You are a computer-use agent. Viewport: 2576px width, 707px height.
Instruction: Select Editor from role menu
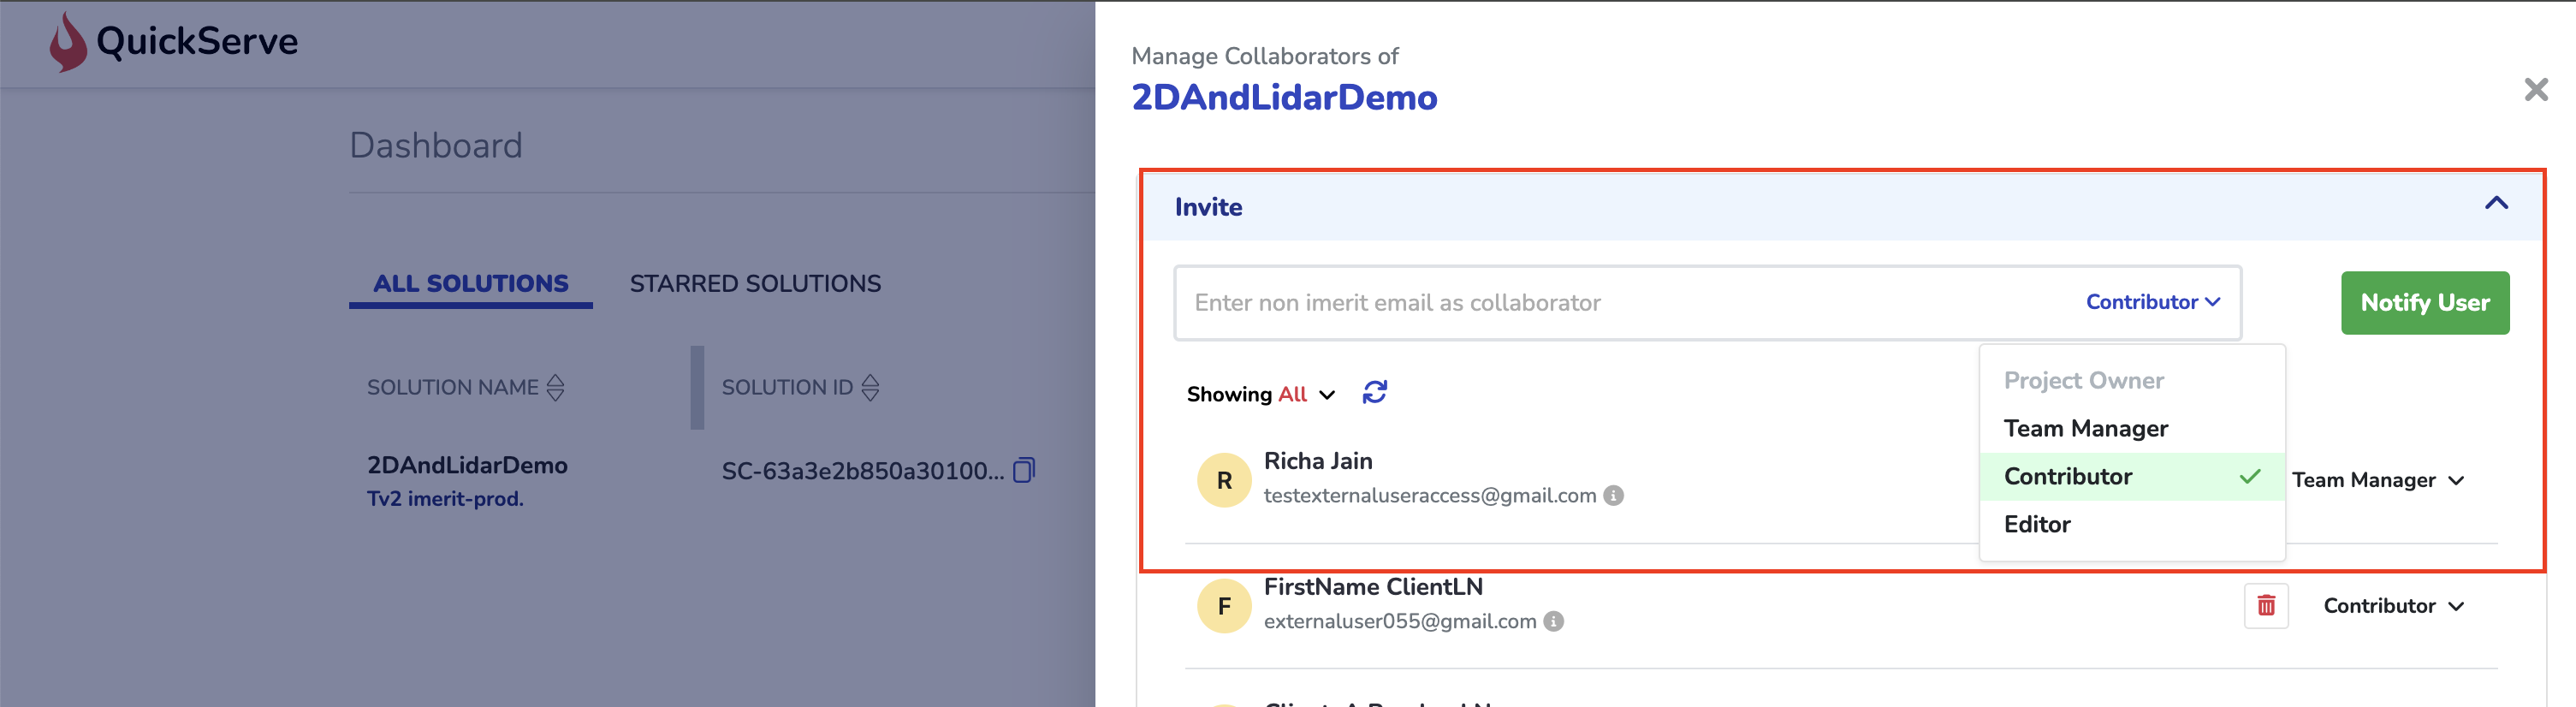(x=2131, y=525)
